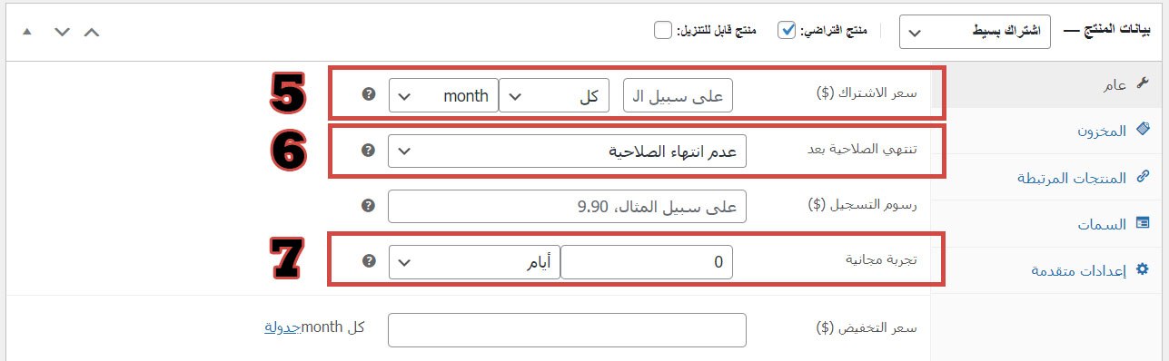Image resolution: width=1169 pixels, height=361 pixels.
Task: Click the سعر التخفيض sale price field
Action: [567, 330]
